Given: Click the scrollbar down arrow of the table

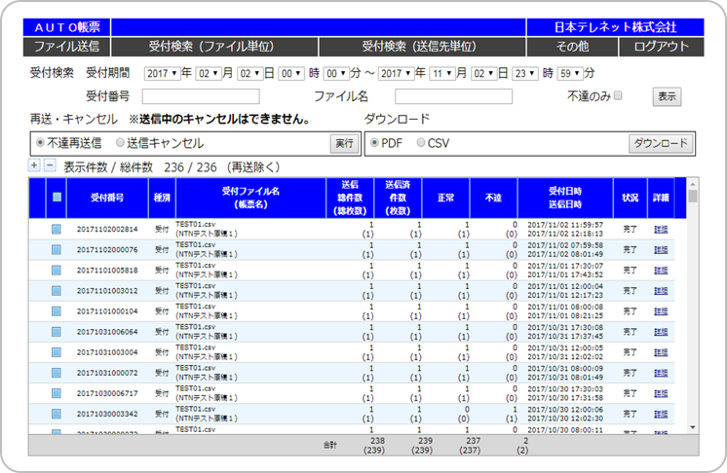Looking at the screenshot, I should pos(693,426).
